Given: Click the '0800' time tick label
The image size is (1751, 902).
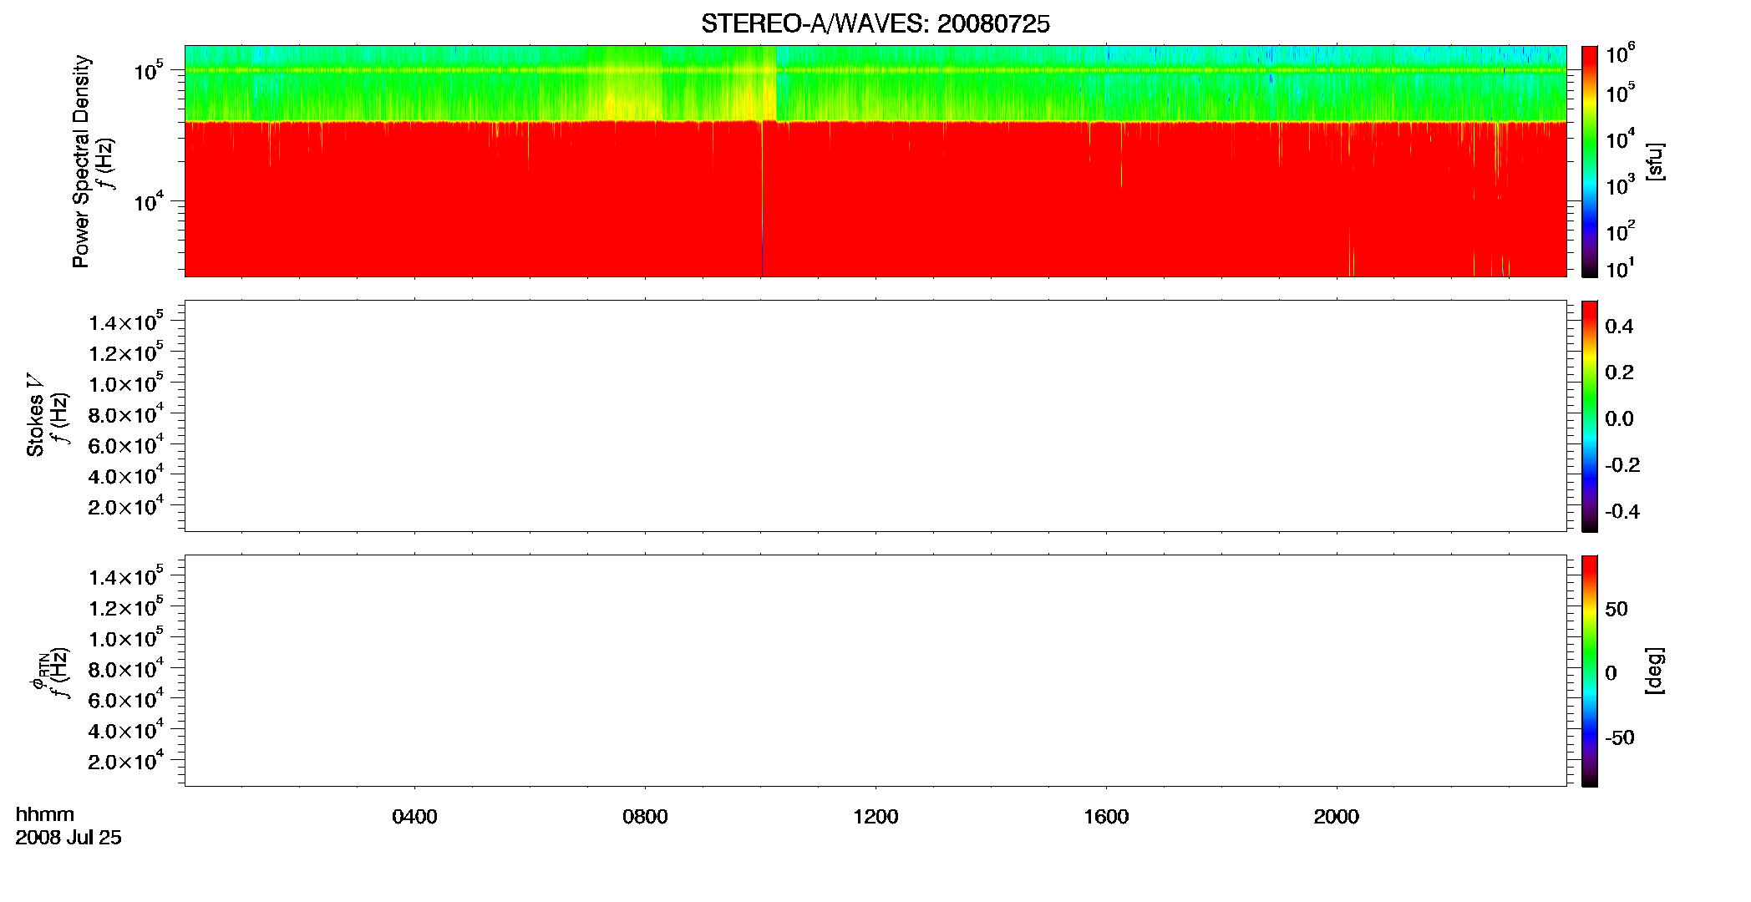Looking at the screenshot, I should [645, 817].
